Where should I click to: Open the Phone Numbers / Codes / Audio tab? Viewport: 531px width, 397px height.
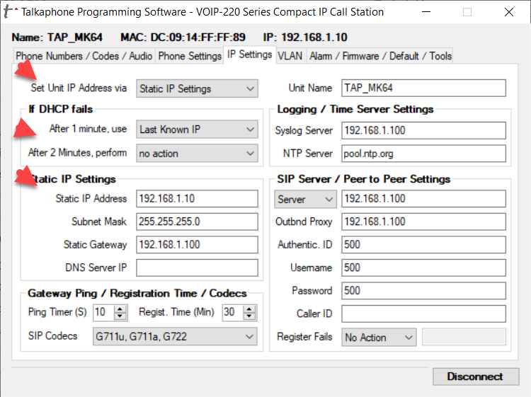(x=84, y=56)
